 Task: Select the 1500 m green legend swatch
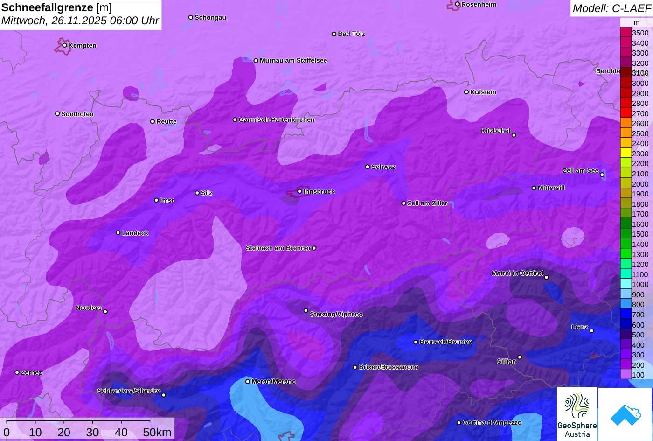625,234
